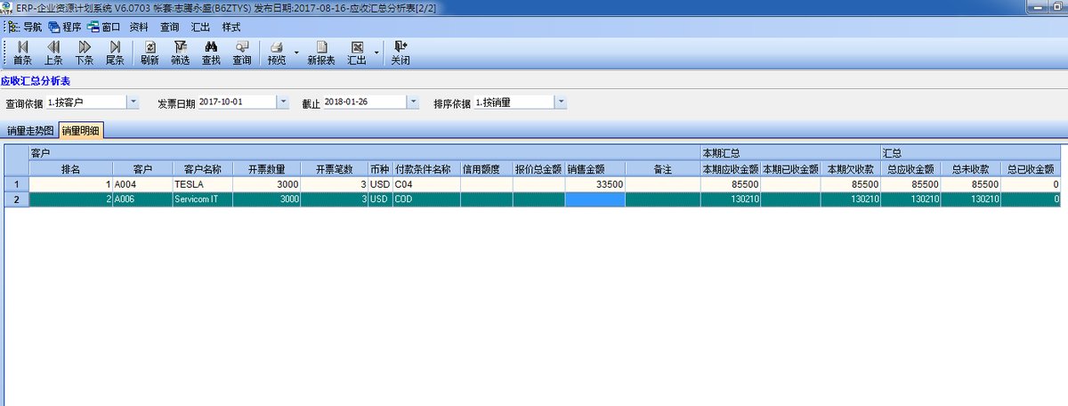This screenshot has height=406, width=1068.
Task: Click the A006 customer code cell
Action: (x=142, y=199)
